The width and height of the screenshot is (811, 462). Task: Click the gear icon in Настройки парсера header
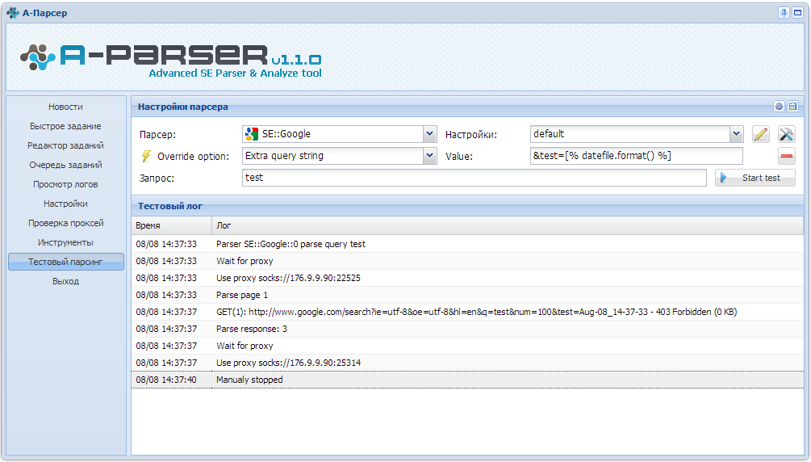tap(779, 106)
